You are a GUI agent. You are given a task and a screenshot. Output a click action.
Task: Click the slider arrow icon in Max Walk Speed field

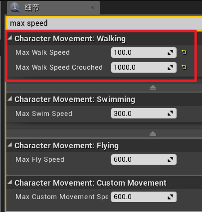pos(170,53)
